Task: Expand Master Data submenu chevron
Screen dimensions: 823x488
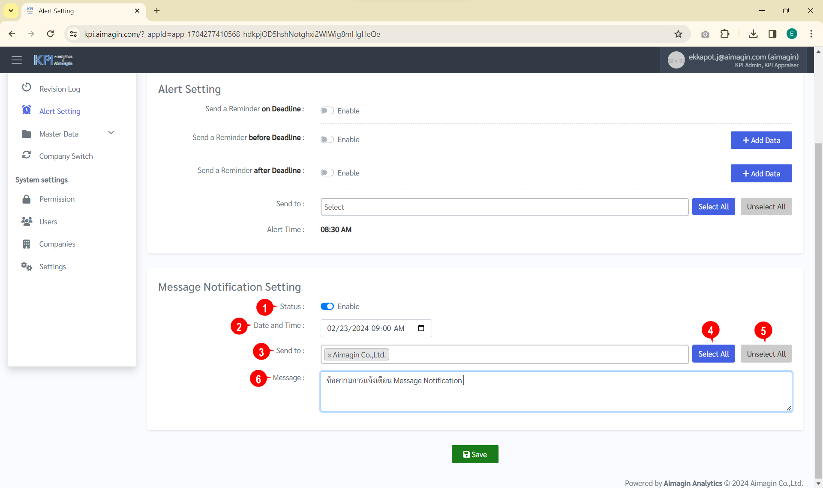Action: 111,133
